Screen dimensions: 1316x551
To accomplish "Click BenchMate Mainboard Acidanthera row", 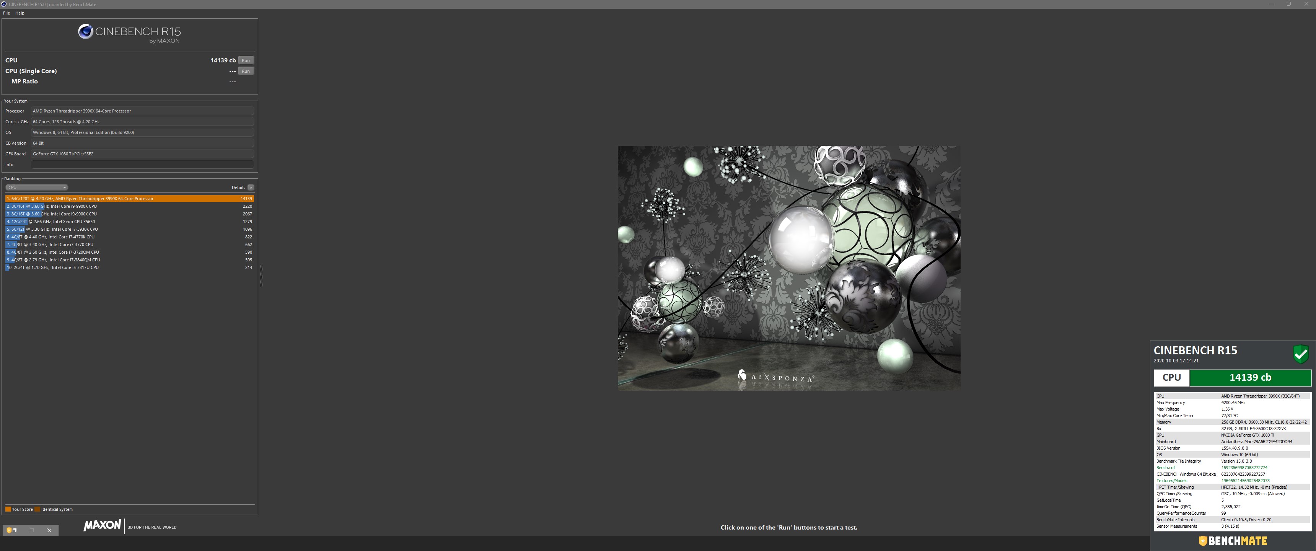I will [1232, 442].
